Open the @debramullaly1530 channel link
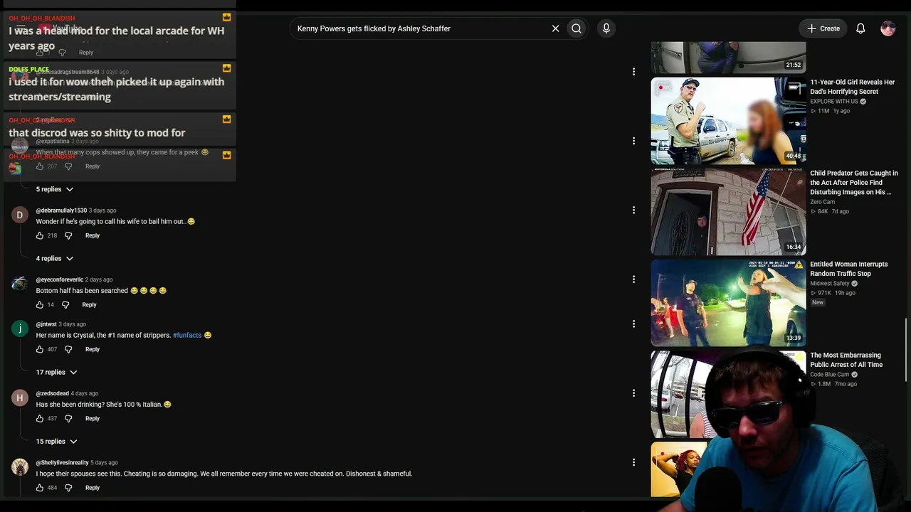 (61, 210)
